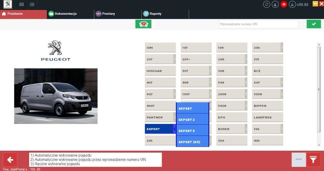This screenshot has height=171, width=324.
Task: Select the RCZ model button
Action: pyautogui.click(x=268, y=71)
